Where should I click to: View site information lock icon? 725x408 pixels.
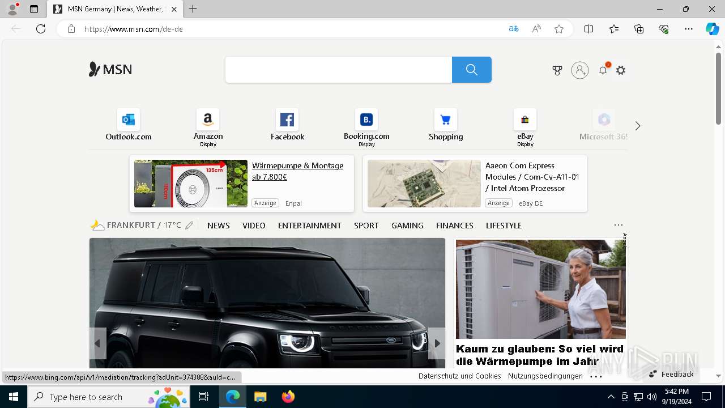click(71, 29)
